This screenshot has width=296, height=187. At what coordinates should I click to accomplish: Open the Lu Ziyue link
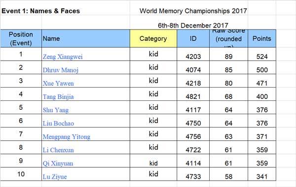coord(55,177)
